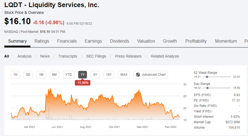Click the EPS (FWD) label
The width and height of the screenshot is (248, 136).
coord(202,95)
